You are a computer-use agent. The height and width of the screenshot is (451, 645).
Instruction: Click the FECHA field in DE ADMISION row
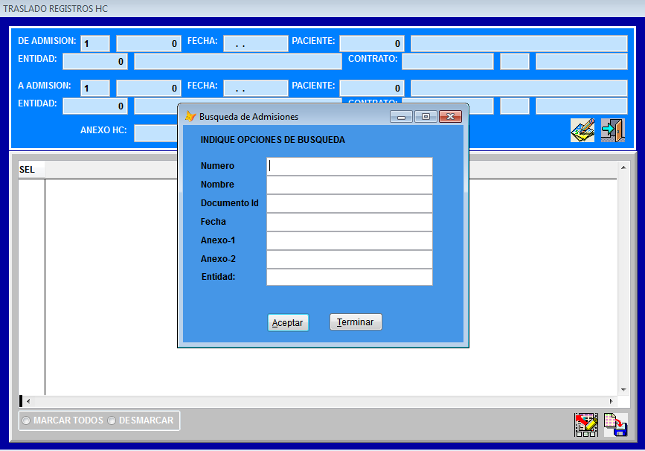(256, 43)
